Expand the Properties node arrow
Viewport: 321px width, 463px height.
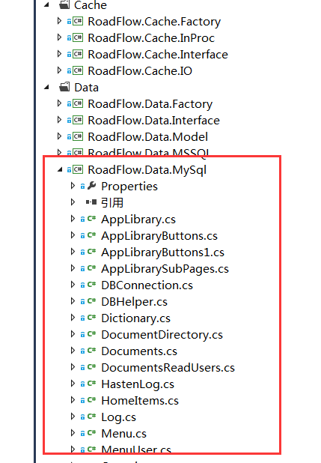coord(73,186)
